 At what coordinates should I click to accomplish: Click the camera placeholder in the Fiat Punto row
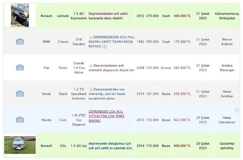[x=20, y=68]
